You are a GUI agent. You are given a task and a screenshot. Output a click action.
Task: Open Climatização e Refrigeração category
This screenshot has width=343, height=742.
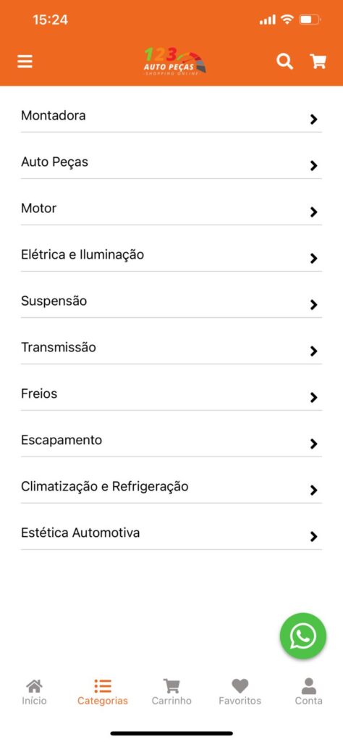pyautogui.click(x=171, y=486)
